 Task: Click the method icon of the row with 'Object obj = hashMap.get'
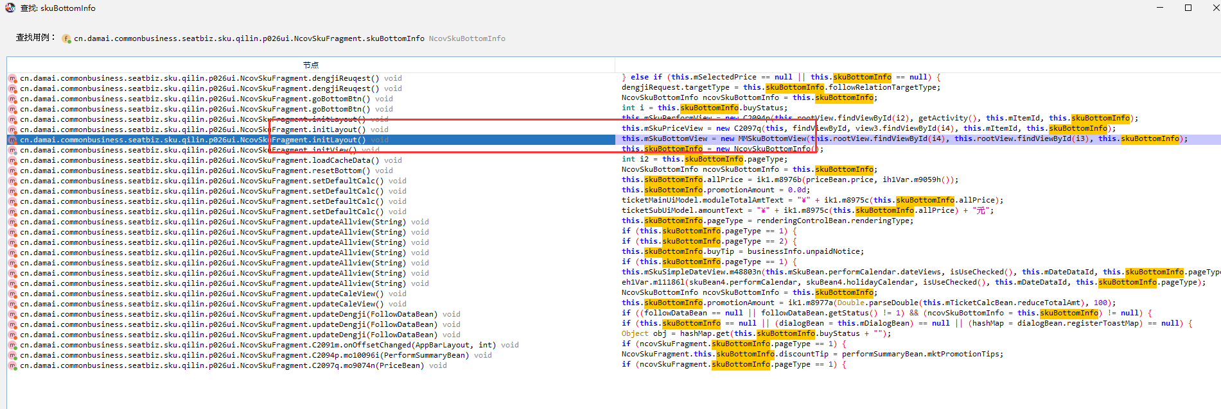[12, 335]
